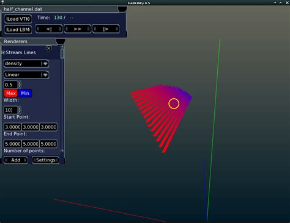Expand the Stream Lines section toggle
This screenshot has width=290, height=223.
pyautogui.click(x=3, y=52)
